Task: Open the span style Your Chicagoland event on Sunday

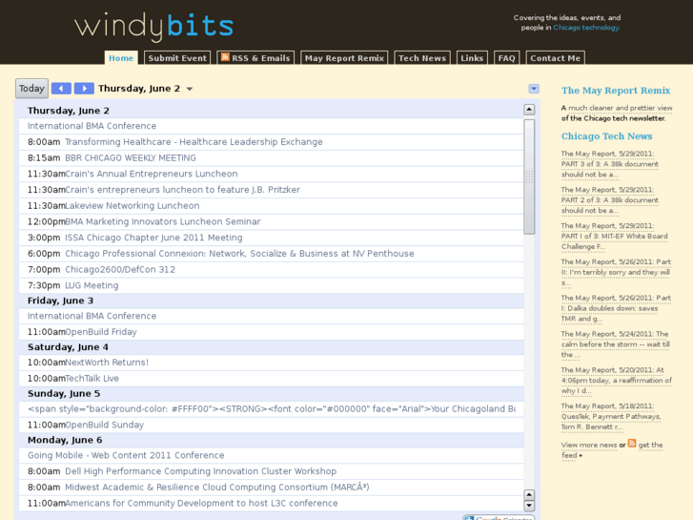Action: tap(272, 409)
